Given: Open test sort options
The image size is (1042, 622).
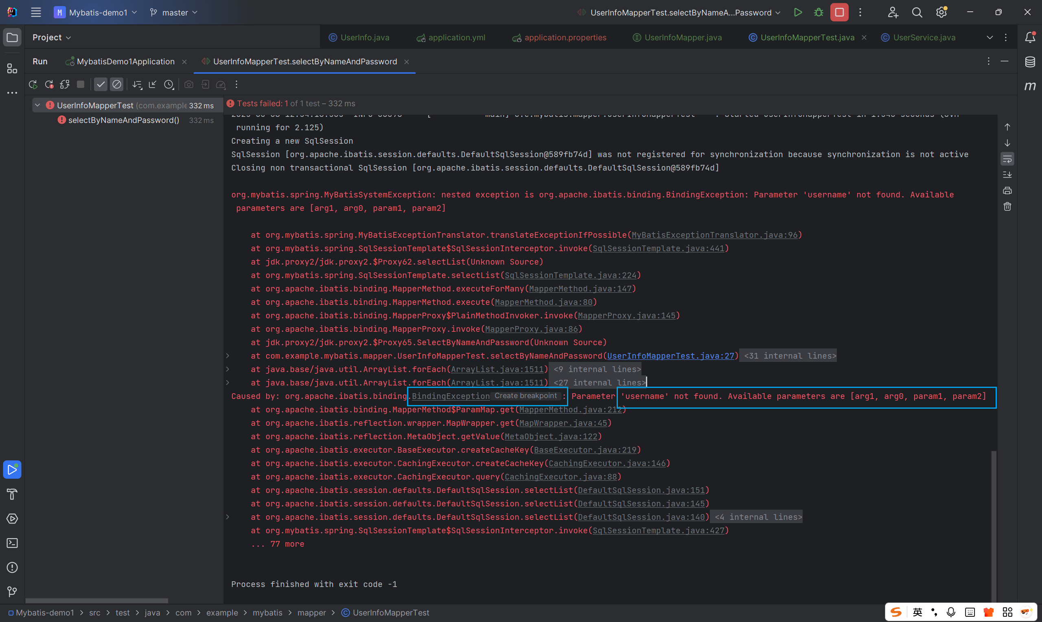Looking at the screenshot, I should 137,85.
